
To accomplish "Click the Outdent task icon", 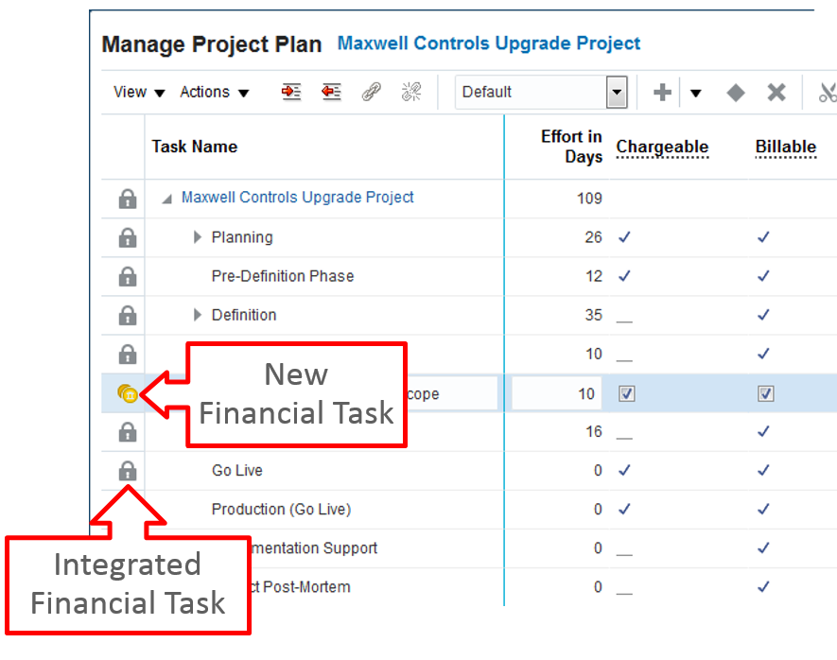I will (x=331, y=92).
